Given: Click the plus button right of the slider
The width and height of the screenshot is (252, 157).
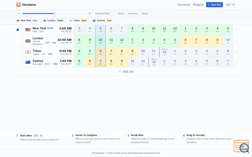Looking at the screenshot, I should (90, 14).
